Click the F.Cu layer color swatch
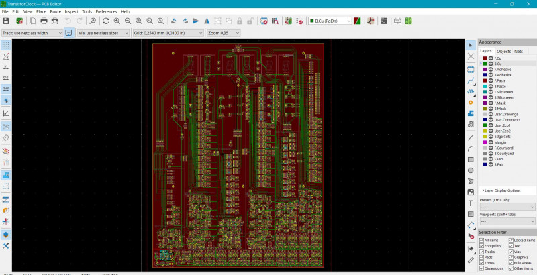The image size is (537, 275). click(483, 58)
